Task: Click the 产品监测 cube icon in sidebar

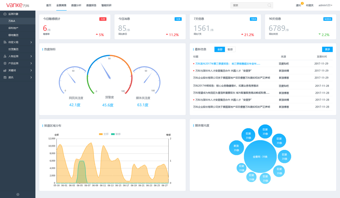Action: (5, 63)
